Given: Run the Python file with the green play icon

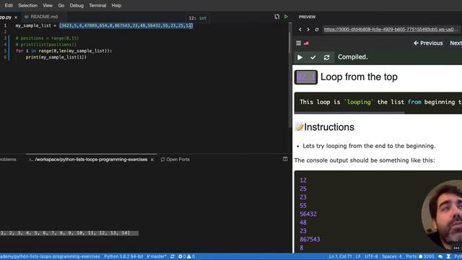Looking at the screenshot, I should click(x=286, y=17).
